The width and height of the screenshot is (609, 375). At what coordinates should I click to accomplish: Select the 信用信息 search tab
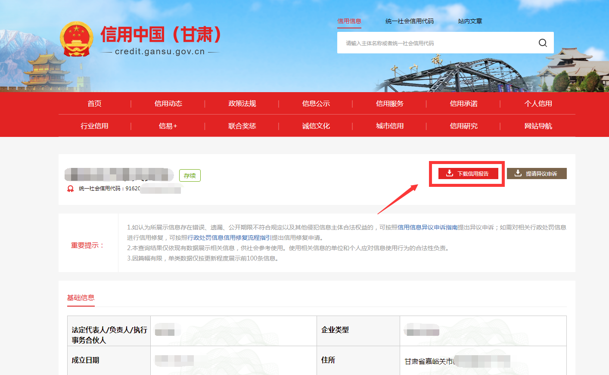[349, 21]
